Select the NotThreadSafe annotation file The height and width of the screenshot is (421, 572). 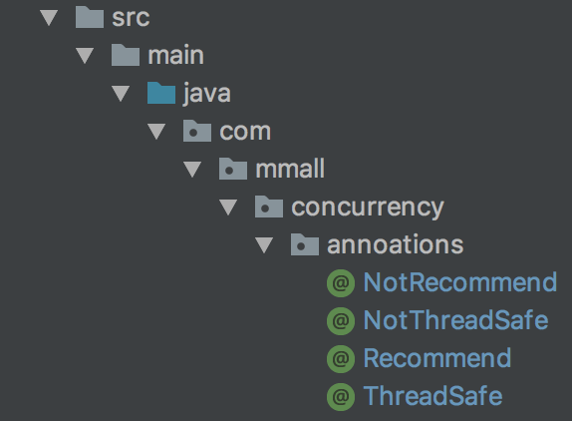(x=437, y=320)
